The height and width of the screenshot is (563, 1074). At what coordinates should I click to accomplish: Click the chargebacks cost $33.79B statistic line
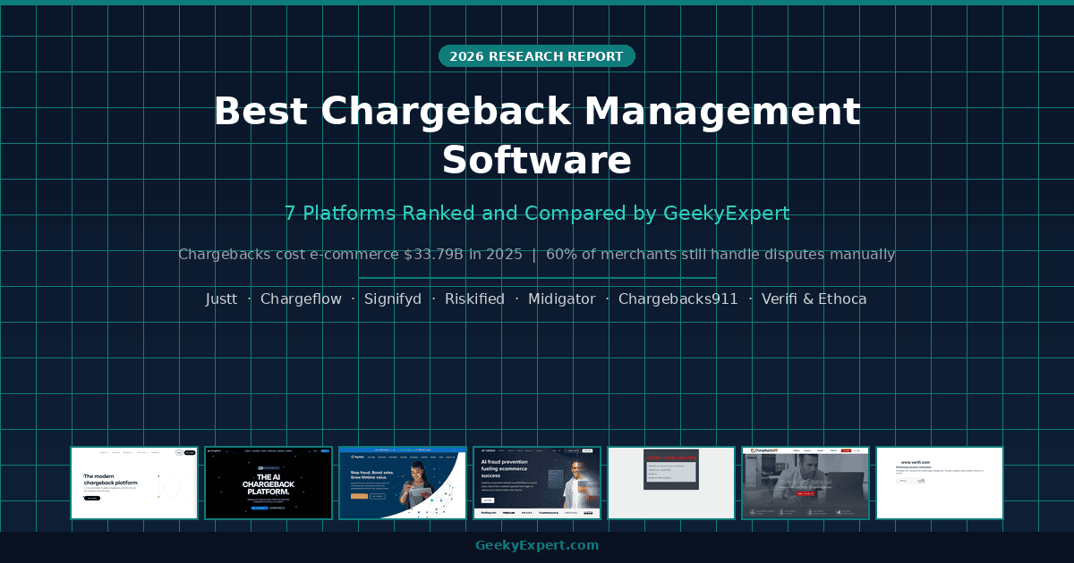pos(537,255)
